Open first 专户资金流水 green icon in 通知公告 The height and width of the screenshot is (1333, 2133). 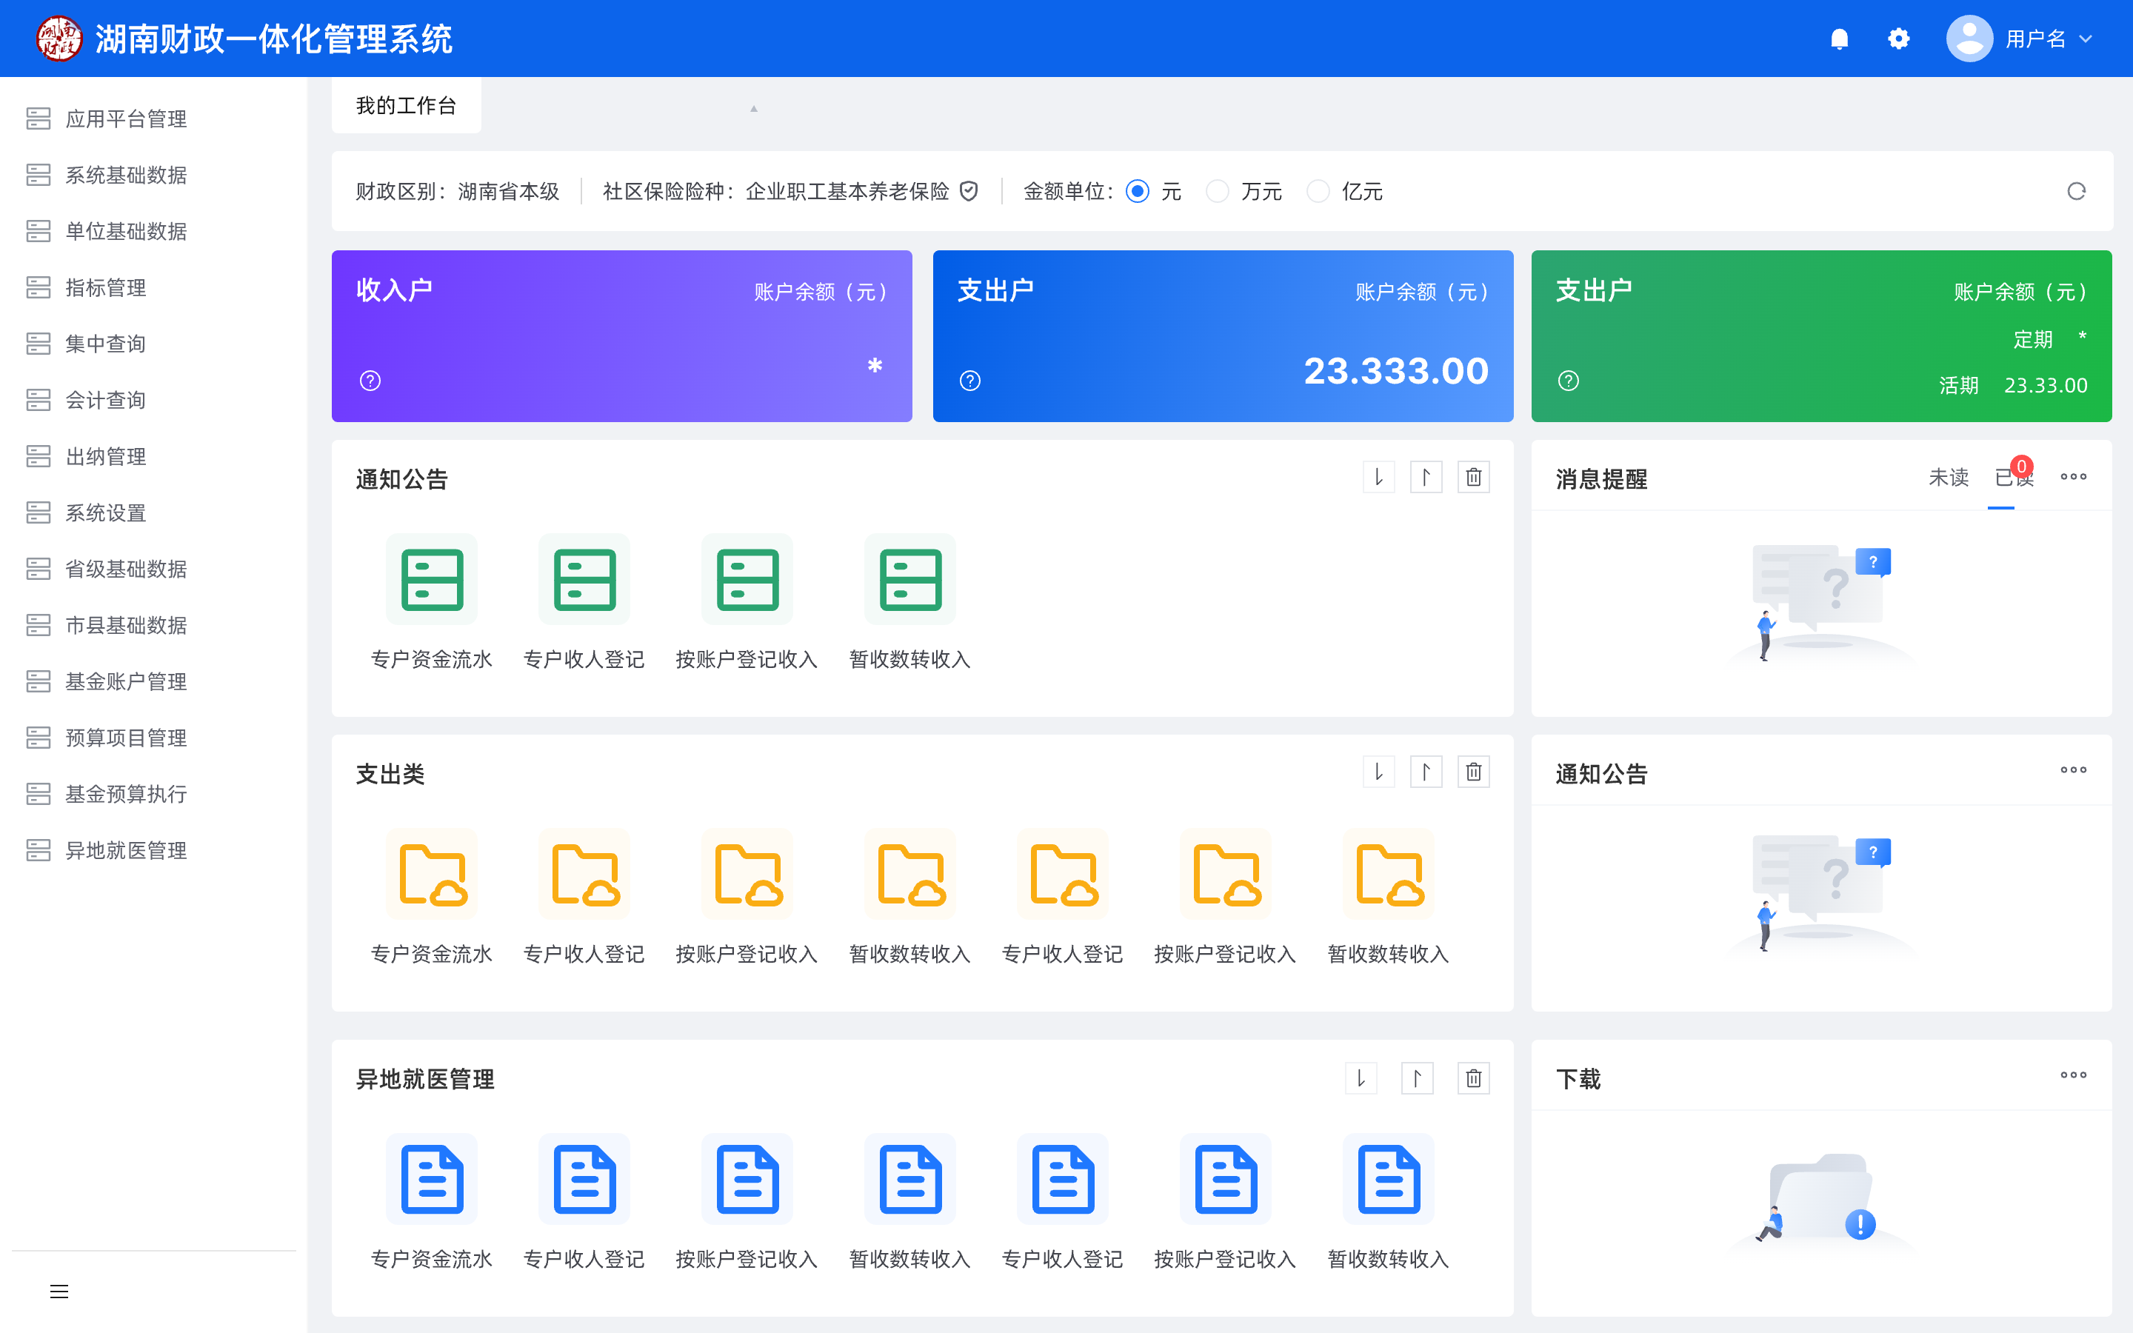432,579
